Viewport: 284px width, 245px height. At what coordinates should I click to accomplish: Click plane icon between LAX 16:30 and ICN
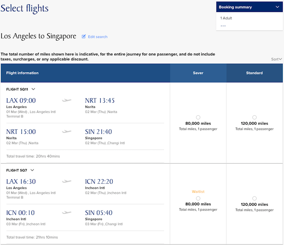(67, 181)
